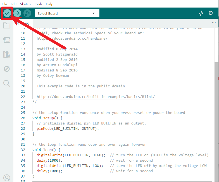Viewport: 219px width, 182px height.
Task: Click the Upload arrow button
Action: tap(17, 13)
